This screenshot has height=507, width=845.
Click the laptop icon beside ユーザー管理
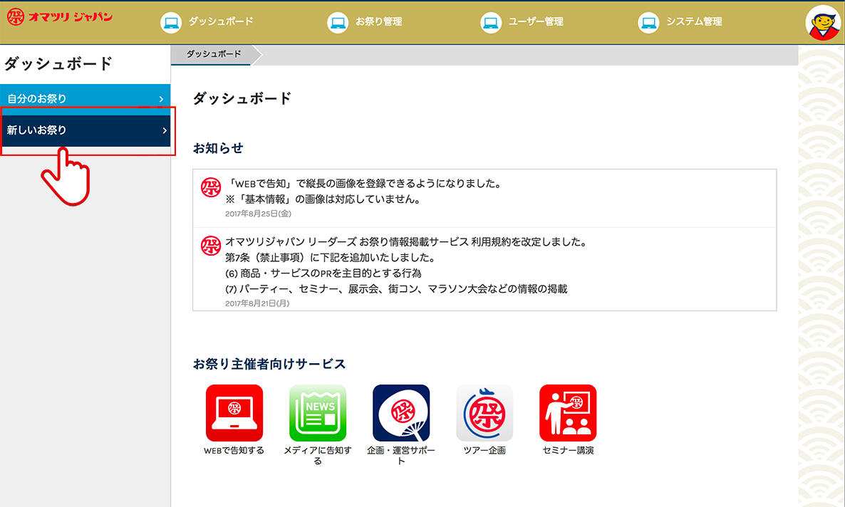point(491,22)
